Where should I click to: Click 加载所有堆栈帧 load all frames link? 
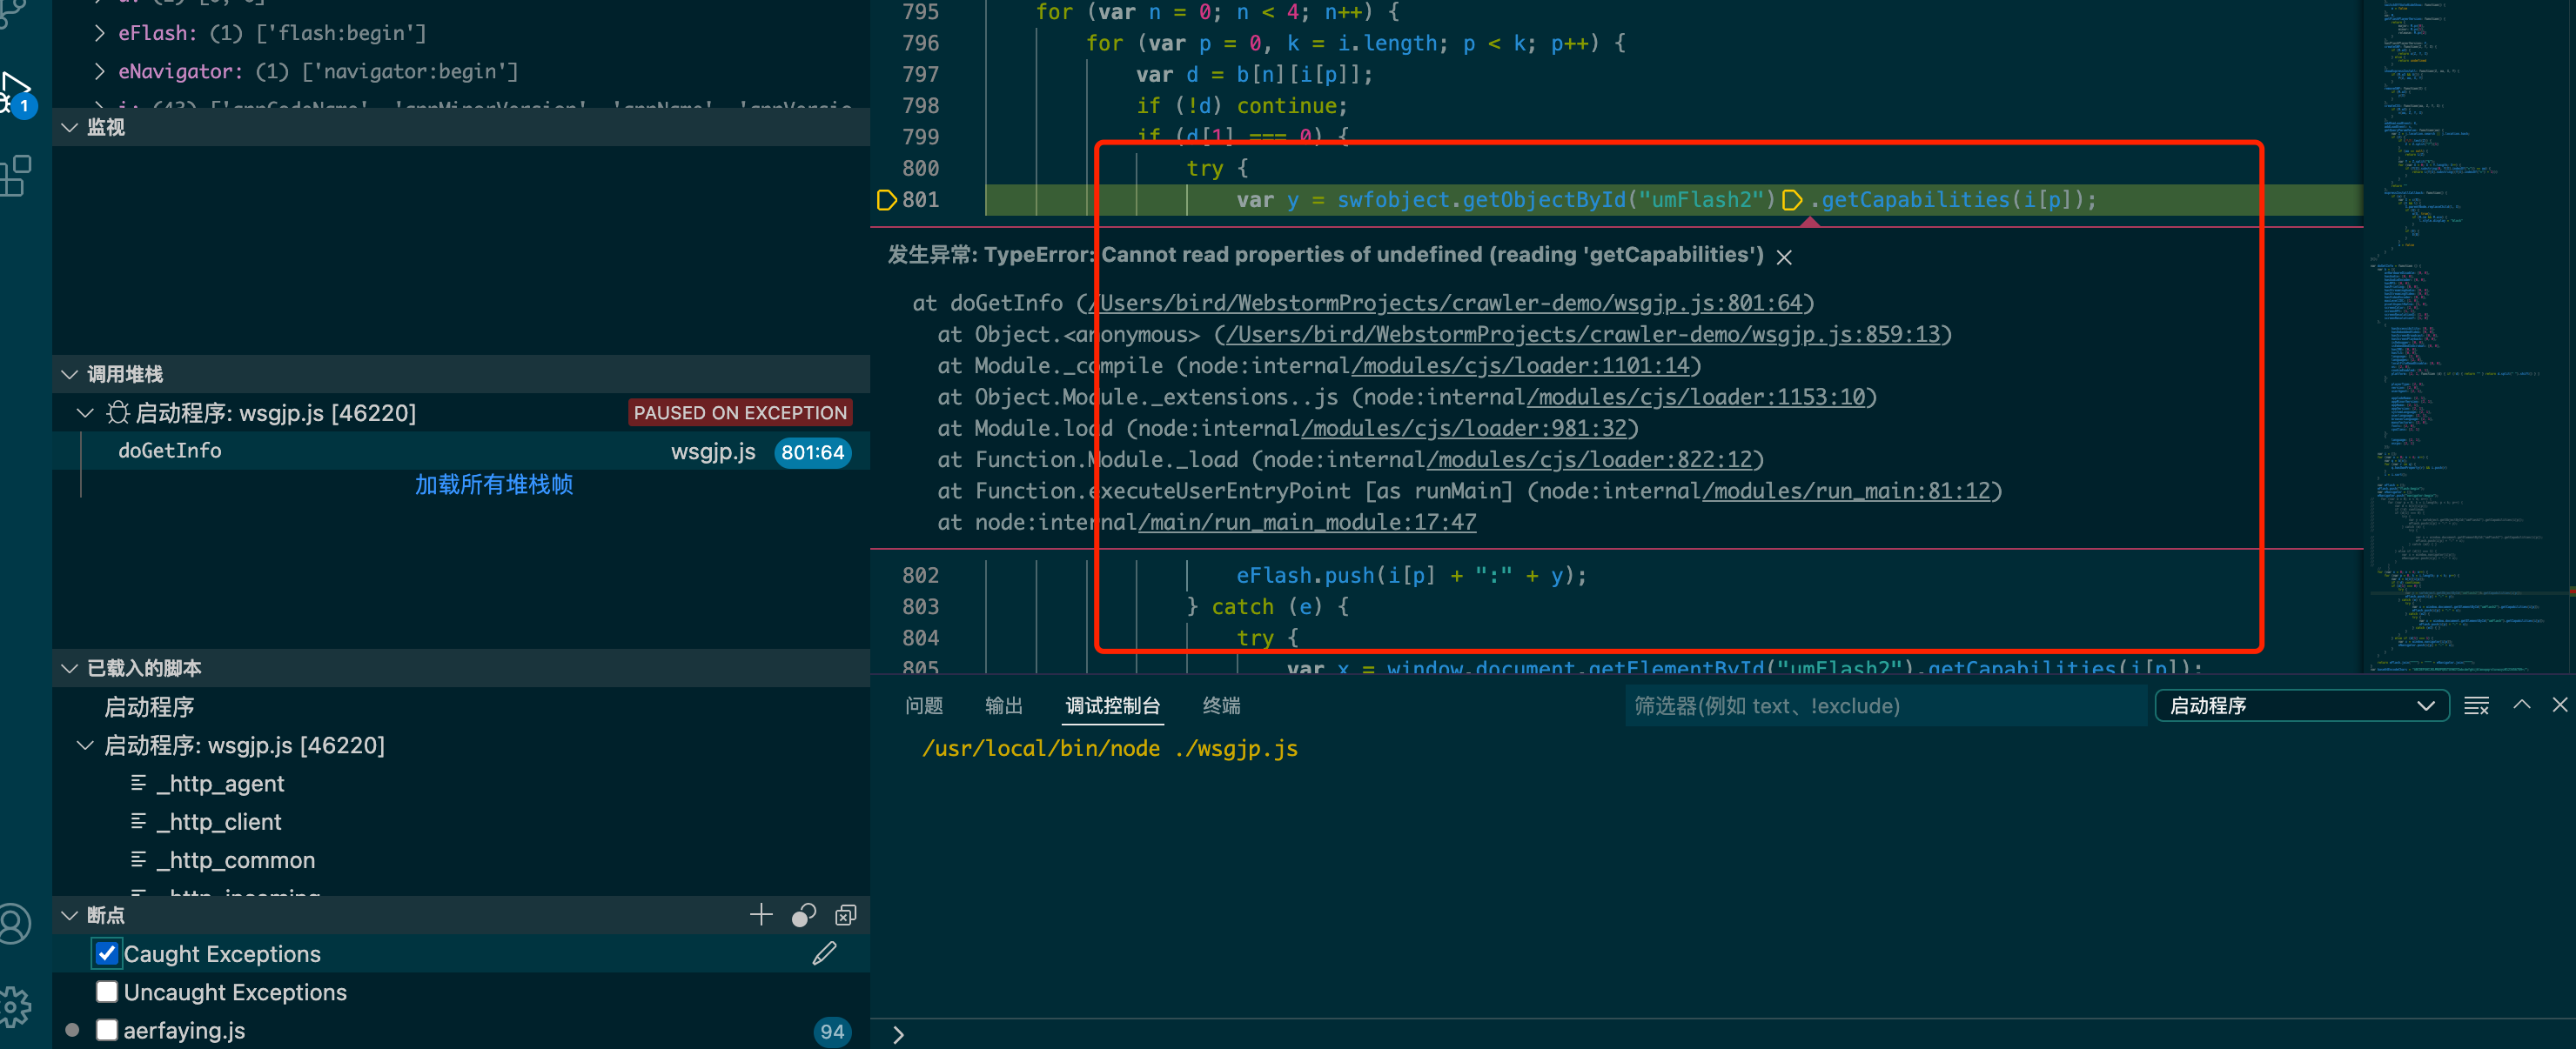[494, 485]
